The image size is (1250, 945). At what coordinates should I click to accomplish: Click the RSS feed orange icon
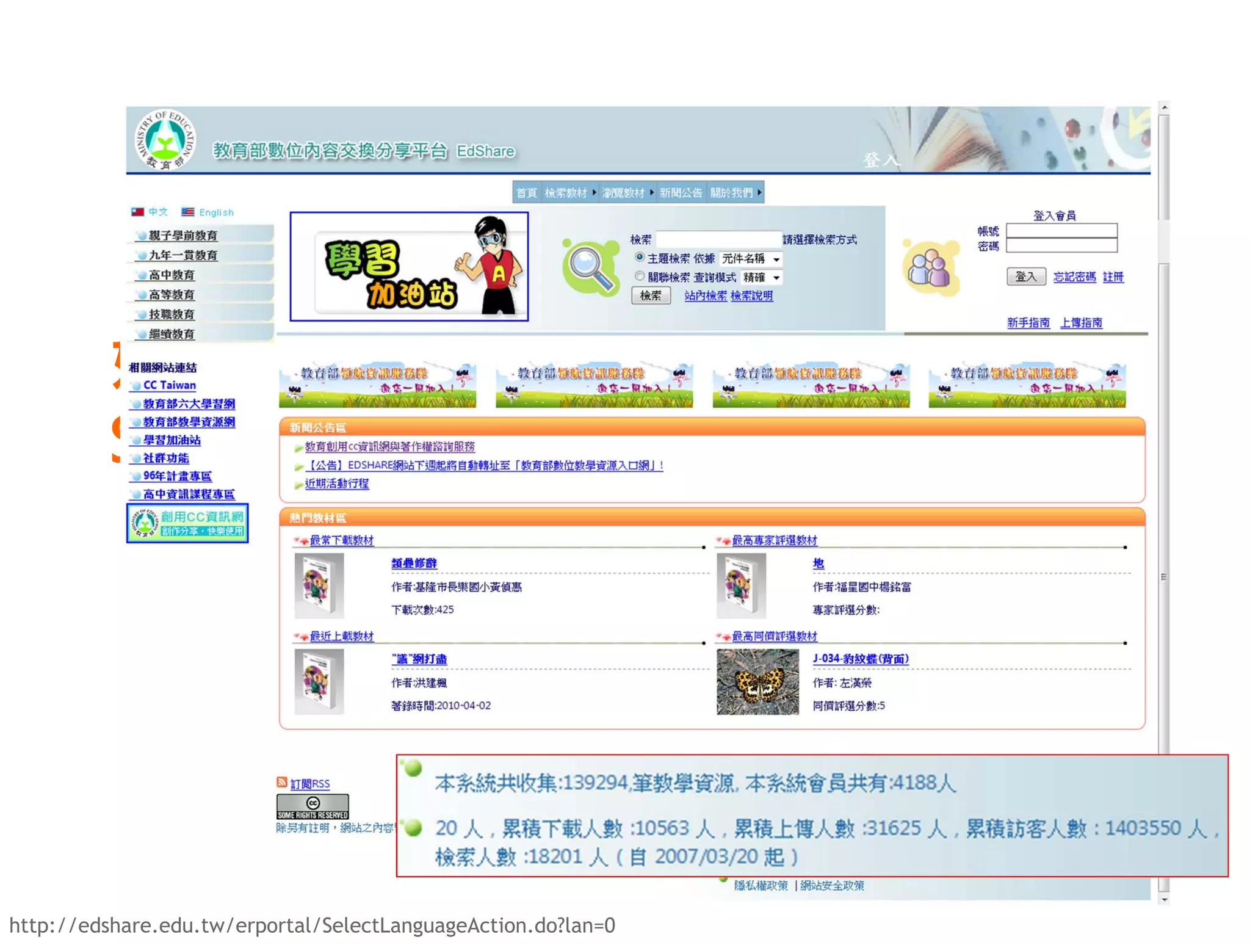point(281,782)
